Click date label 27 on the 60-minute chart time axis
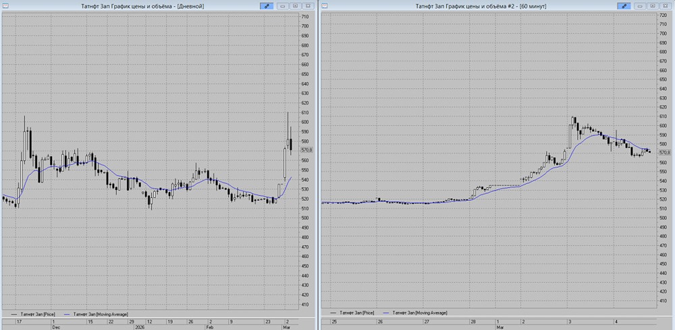Image resolution: width=675 pixels, height=330 pixels. 426,321
